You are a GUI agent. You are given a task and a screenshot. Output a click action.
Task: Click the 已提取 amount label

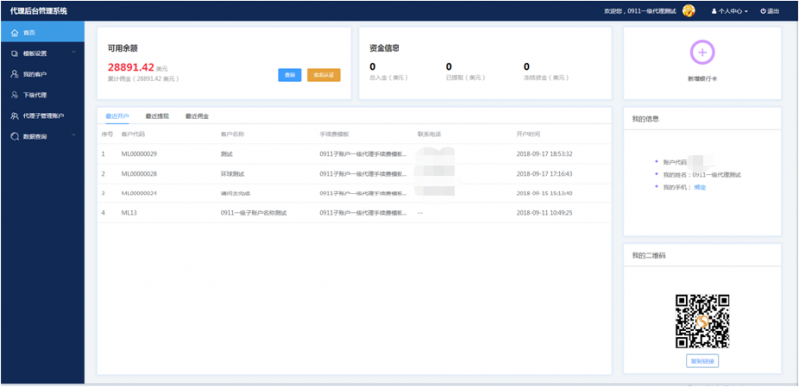[x=465, y=78]
